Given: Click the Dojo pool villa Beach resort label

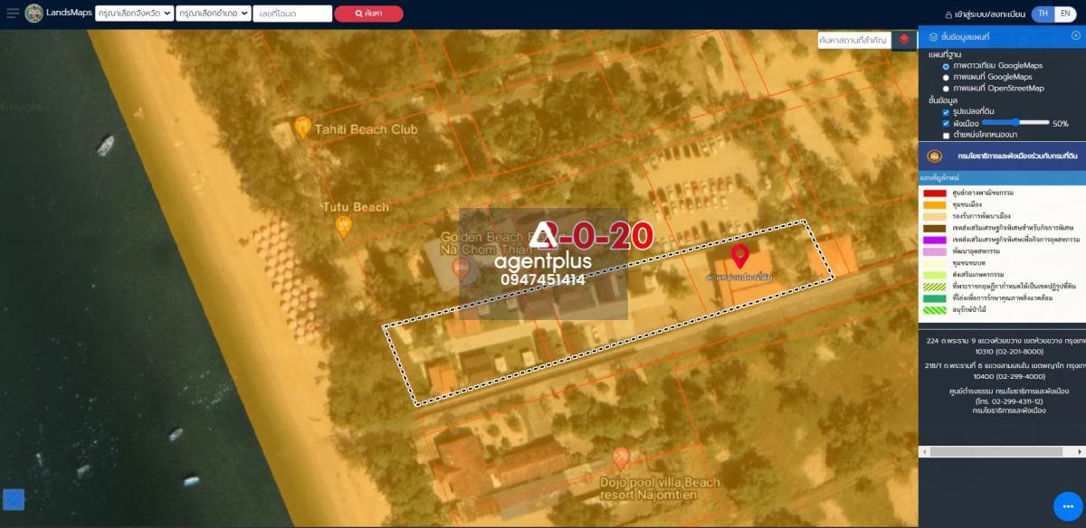Looking at the screenshot, I should [x=660, y=488].
